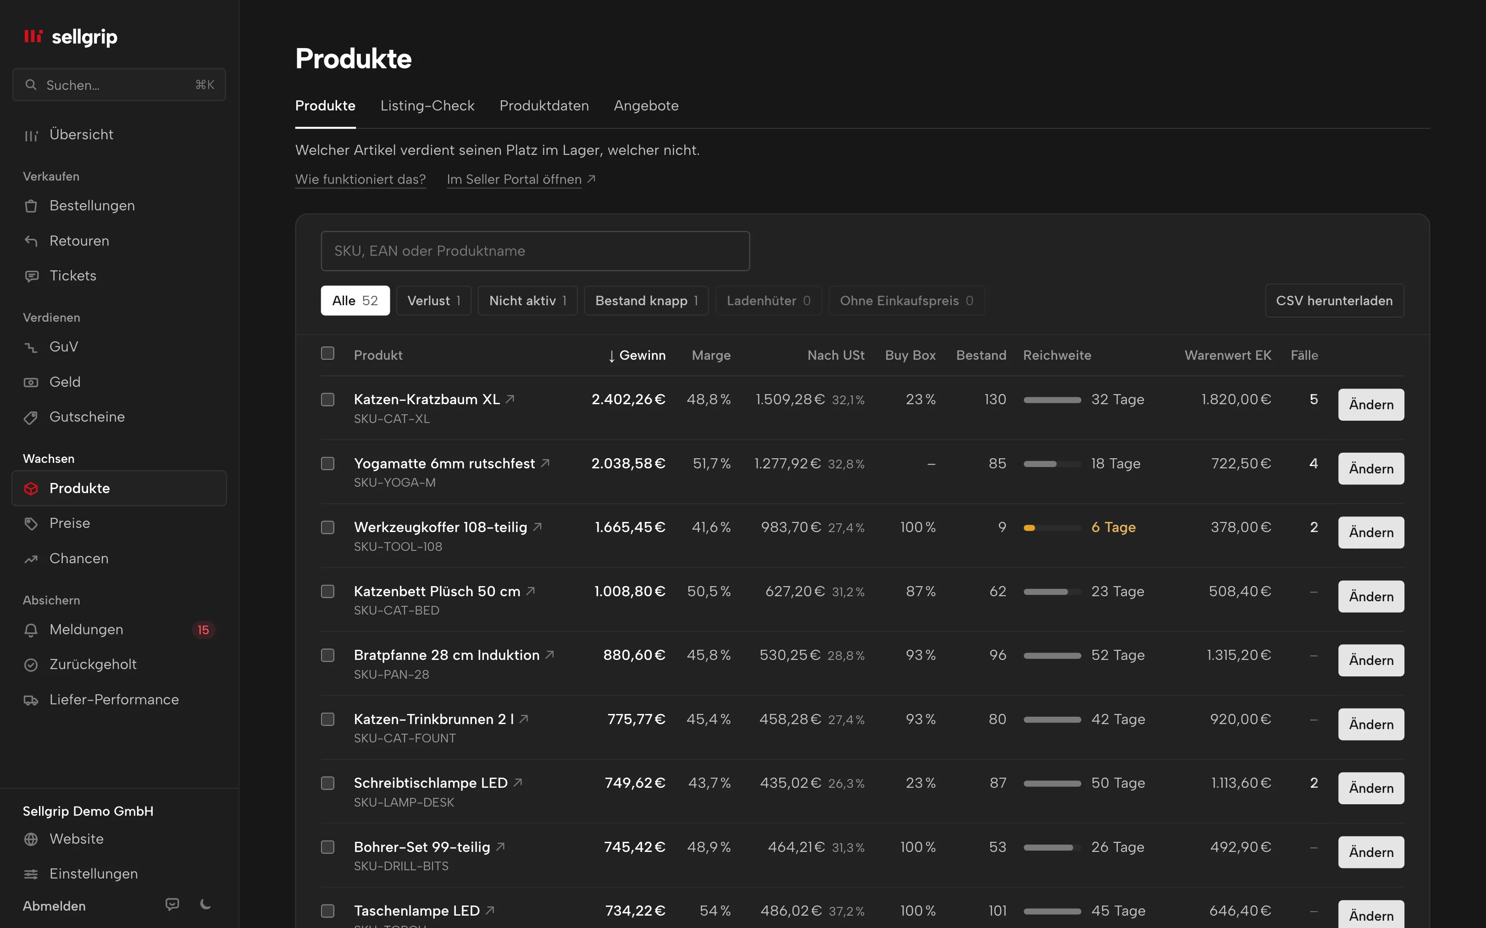Click the Website globe icon
Viewport: 1486px width, 928px height.
[x=31, y=839]
